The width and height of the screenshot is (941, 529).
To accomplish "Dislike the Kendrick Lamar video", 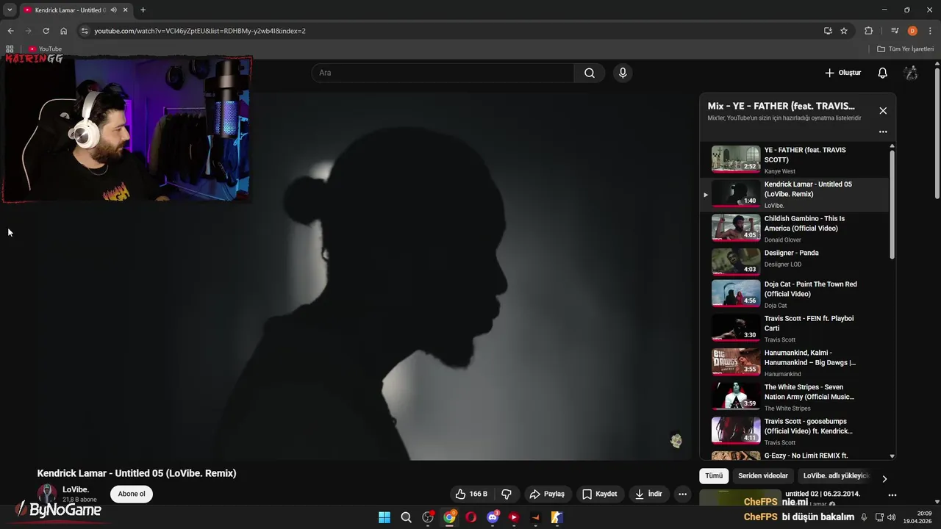I will point(506,494).
